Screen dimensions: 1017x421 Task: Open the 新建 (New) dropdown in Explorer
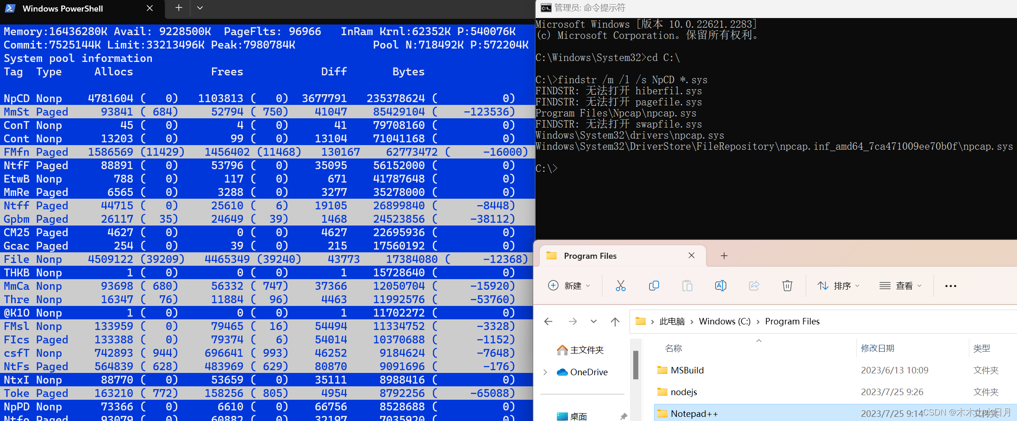click(x=569, y=286)
